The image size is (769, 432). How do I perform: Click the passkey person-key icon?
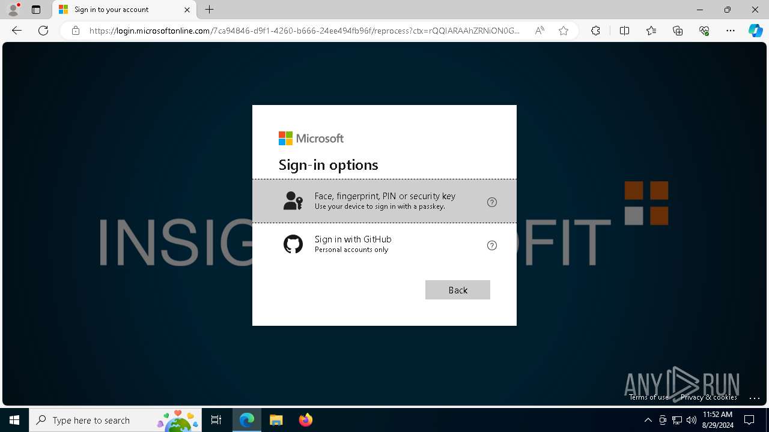coord(293,201)
